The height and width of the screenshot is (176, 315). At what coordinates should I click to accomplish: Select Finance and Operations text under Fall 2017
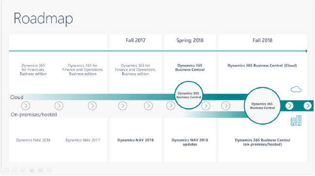(135, 70)
